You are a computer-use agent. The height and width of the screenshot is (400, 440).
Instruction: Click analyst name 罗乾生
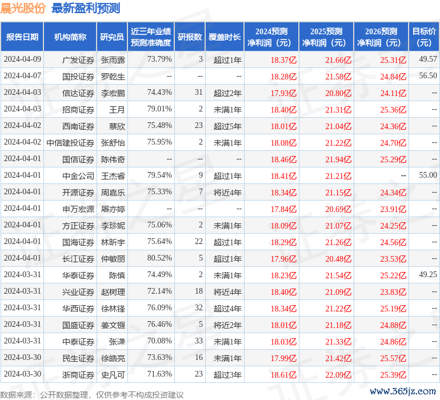113,77
